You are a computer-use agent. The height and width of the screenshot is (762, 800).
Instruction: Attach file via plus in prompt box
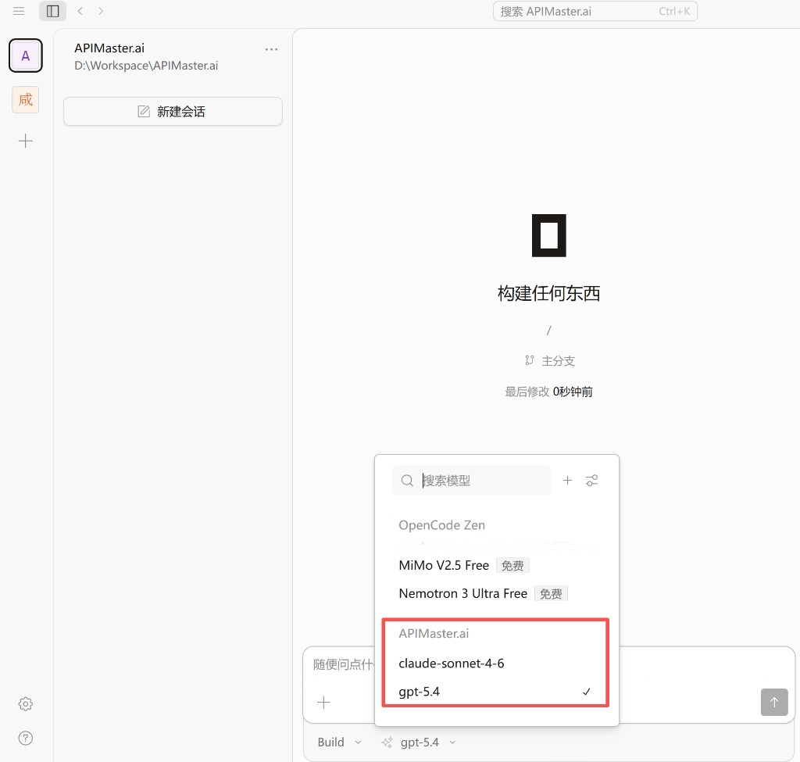click(x=323, y=703)
